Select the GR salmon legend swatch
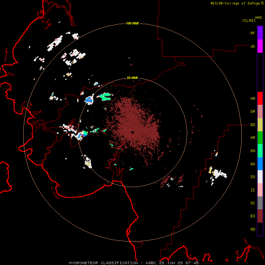 pyautogui.click(x=260, y=112)
